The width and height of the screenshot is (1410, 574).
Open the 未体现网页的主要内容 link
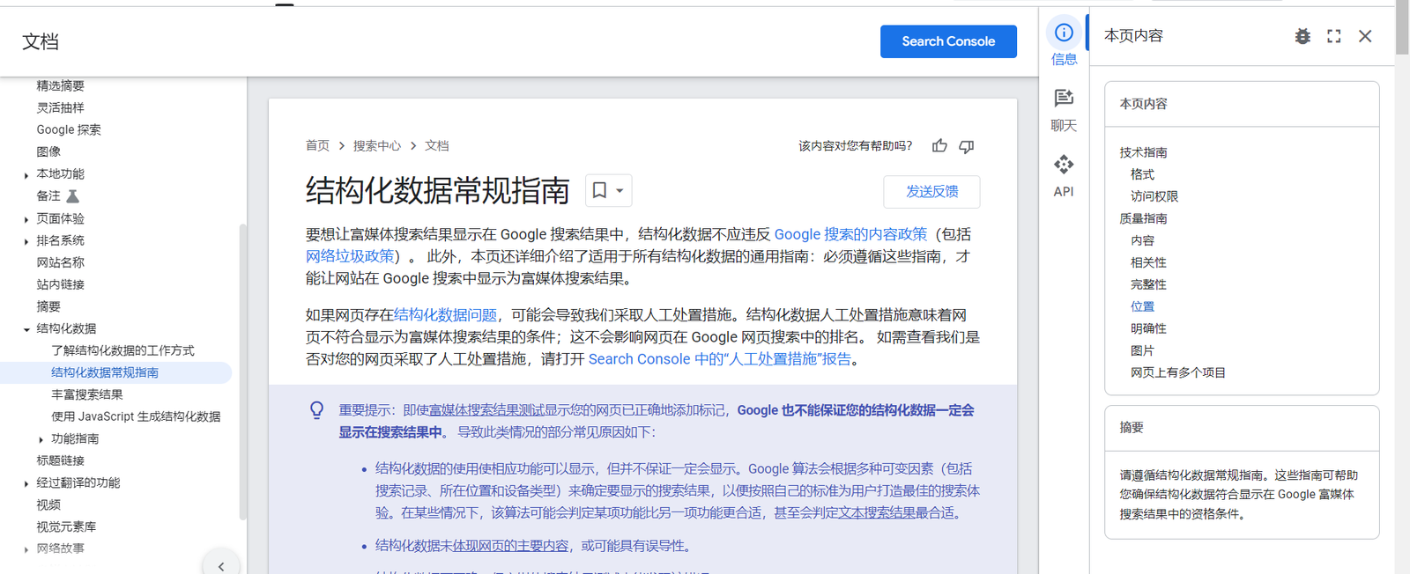click(x=511, y=546)
